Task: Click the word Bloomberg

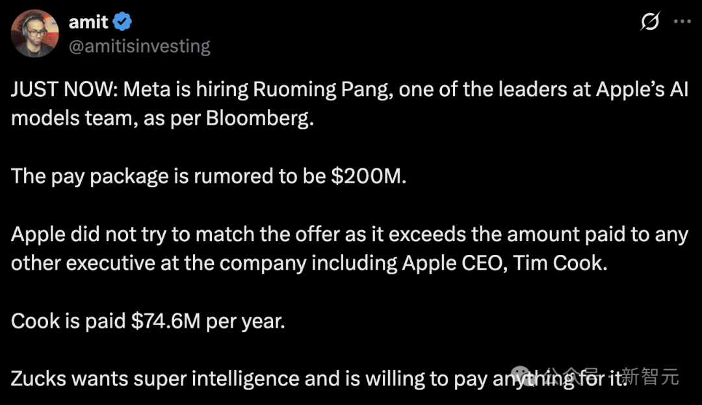Action: [259, 118]
